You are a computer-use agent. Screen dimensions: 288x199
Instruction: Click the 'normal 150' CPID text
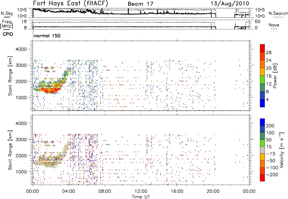pos(47,36)
